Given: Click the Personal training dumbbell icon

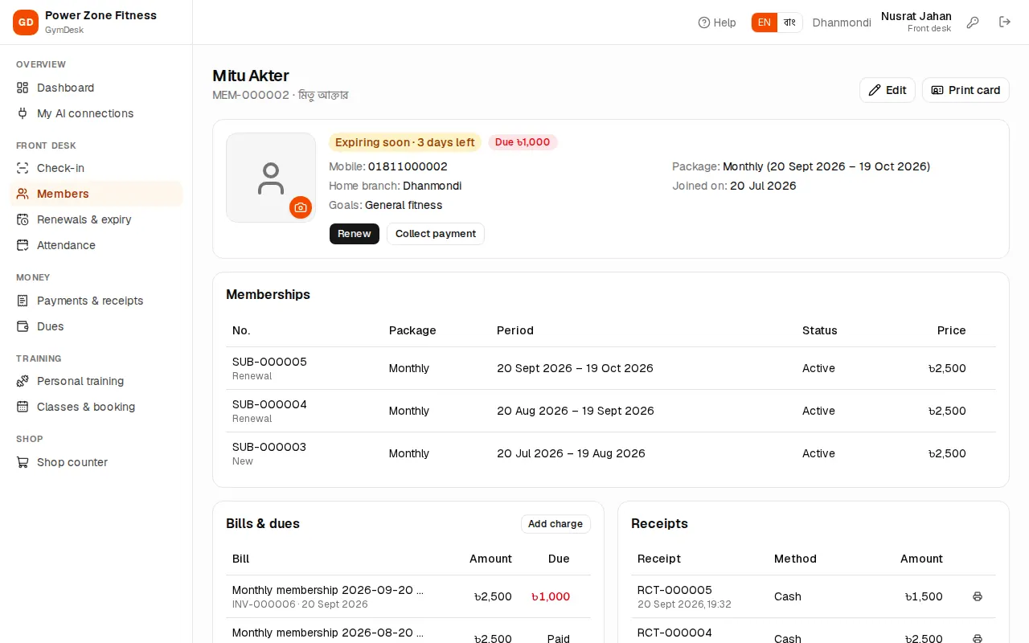Looking at the screenshot, I should [23, 381].
